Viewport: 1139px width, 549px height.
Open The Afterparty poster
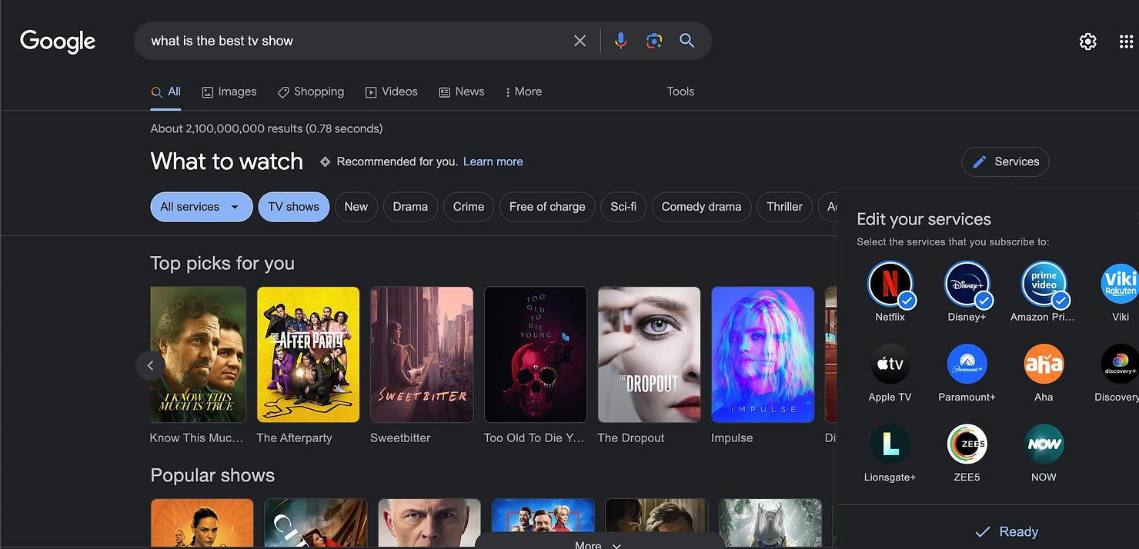click(308, 354)
